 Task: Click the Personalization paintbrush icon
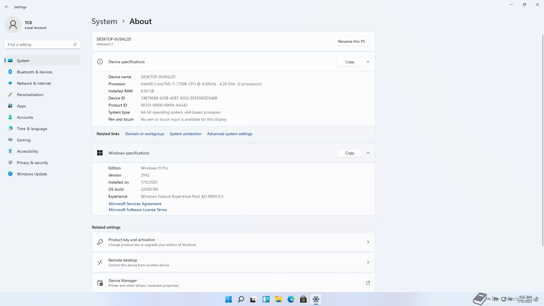10,95
